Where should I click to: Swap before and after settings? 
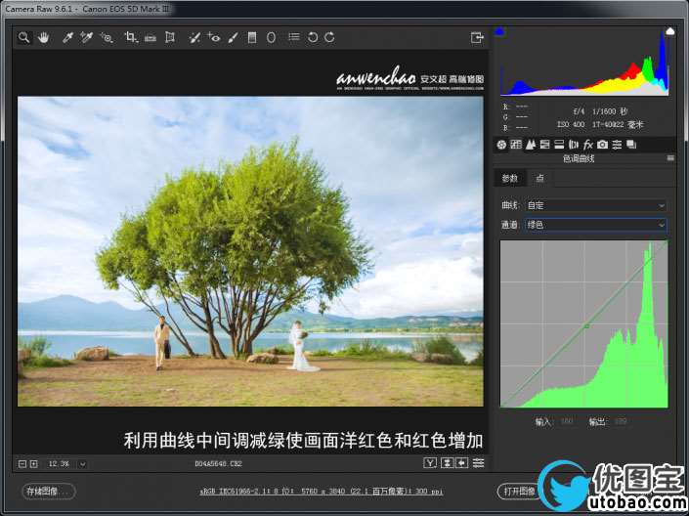point(447,463)
